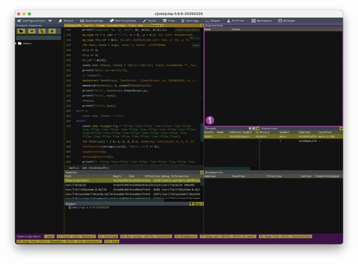Focus the Project Explorer filter field
358x264 pixels.
[x=38, y=38]
